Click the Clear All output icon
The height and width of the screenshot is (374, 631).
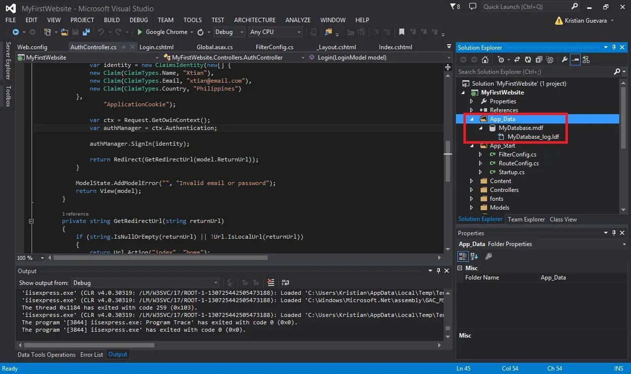click(x=271, y=282)
